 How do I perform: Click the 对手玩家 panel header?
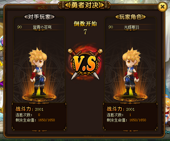(39, 17)
